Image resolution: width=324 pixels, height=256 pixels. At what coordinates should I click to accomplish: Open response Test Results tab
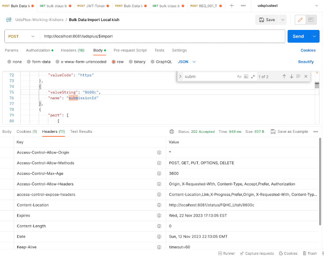(81, 132)
